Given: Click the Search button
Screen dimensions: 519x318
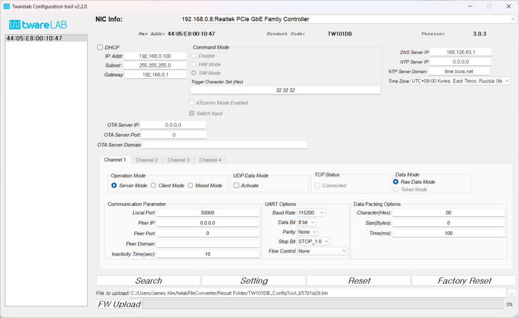Looking at the screenshot, I should tap(149, 280).
